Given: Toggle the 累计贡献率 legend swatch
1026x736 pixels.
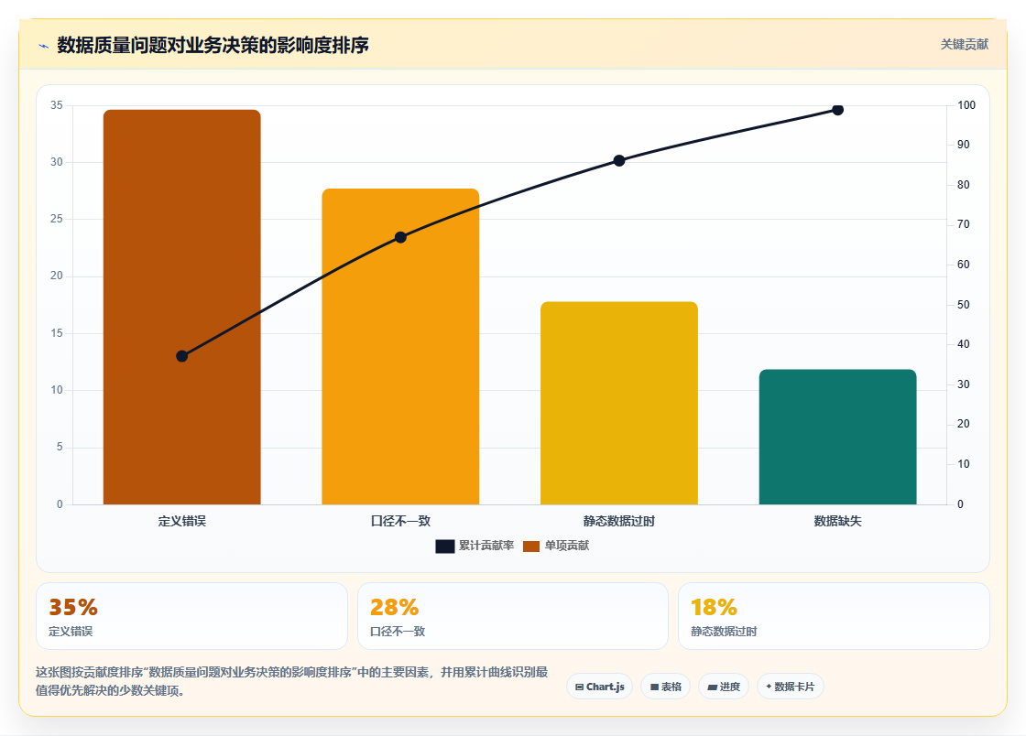Looking at the screenshot, I should (445, 547).
